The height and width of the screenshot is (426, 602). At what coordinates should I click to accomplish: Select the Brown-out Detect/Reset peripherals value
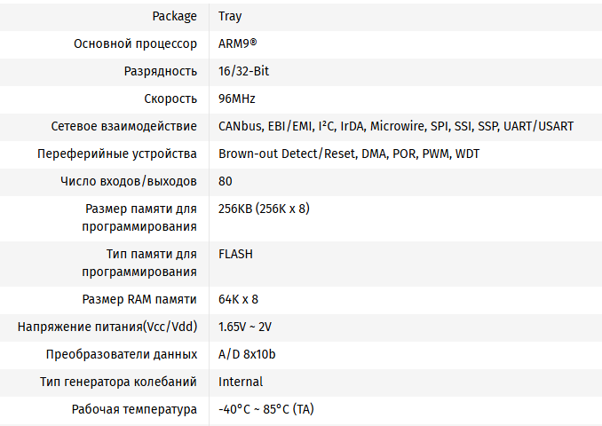coord(349,154)
